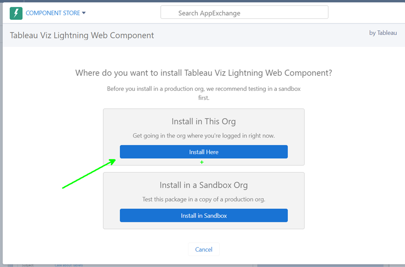This screenshot has height=267, width=405.
Task: Click the 'Where do you want to install' question
Action: tap(203, 73)
